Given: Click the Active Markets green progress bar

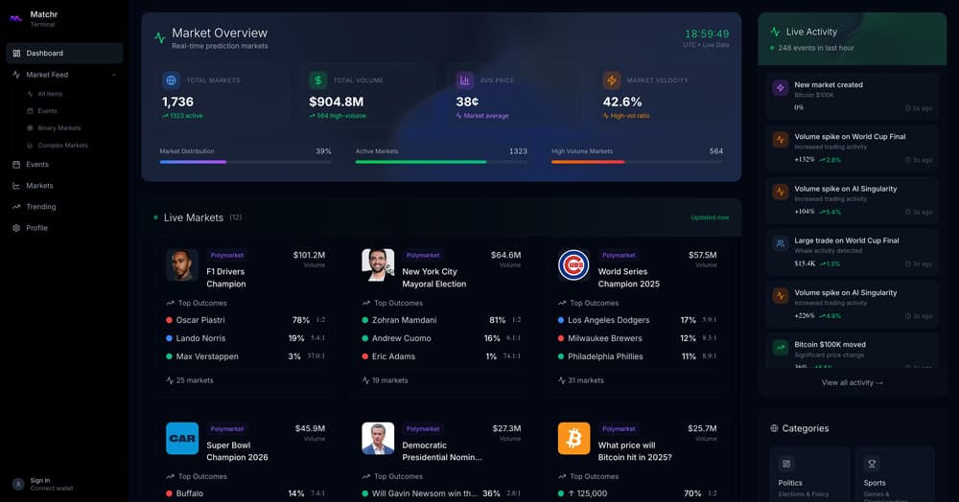Looking at the screenshot, I should 441,162.
